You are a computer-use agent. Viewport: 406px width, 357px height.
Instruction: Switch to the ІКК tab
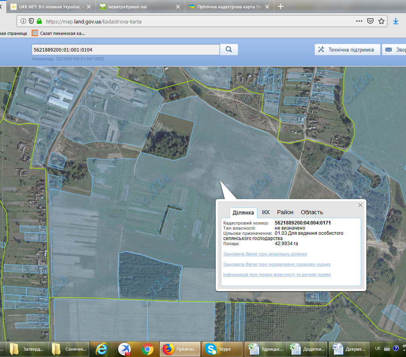(x=266, y=212)
